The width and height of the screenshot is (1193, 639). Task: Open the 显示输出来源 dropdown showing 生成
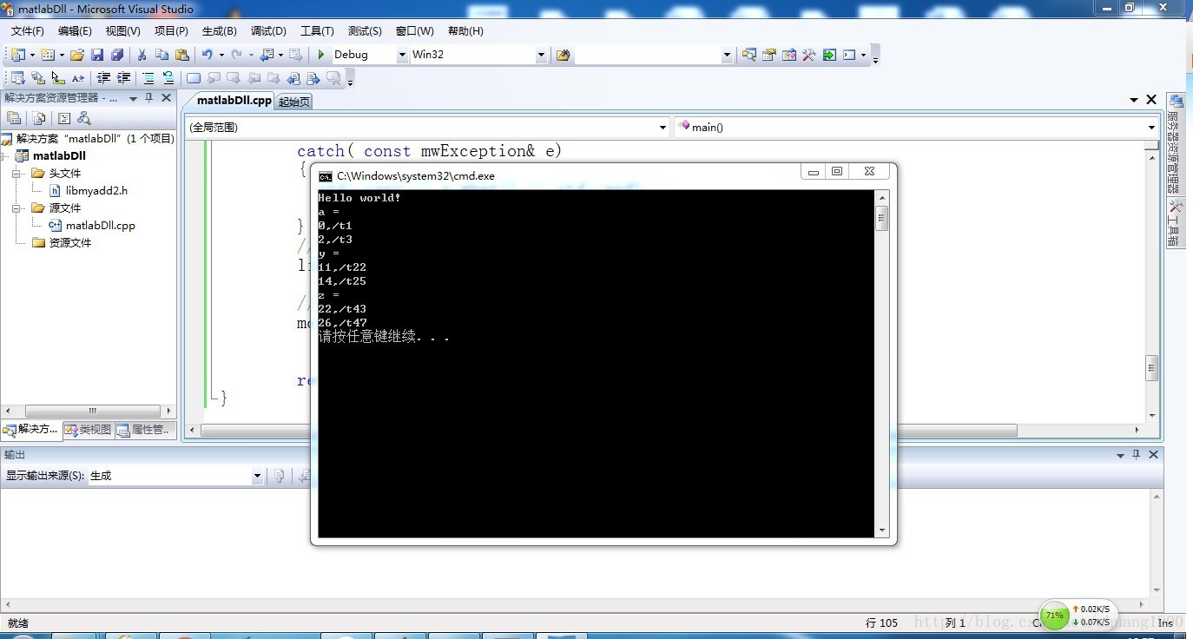(257, 476)
